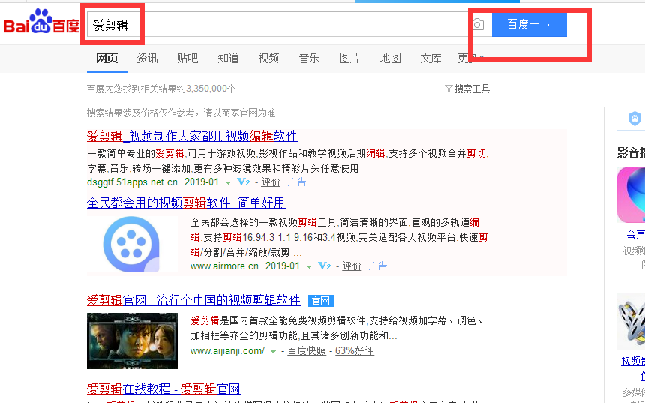Click the paw icon in right sidebar
645x403 pixels.
[634, 119]
